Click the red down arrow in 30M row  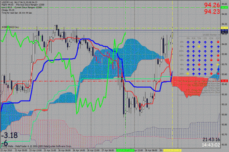218,55
